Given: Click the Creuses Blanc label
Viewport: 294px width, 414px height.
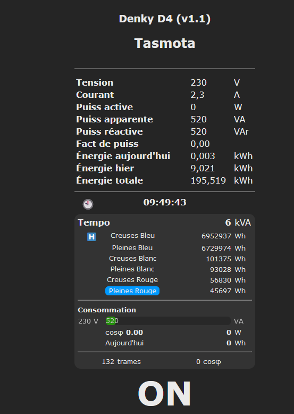Looking at the screenshot, I should pos(132,258).
